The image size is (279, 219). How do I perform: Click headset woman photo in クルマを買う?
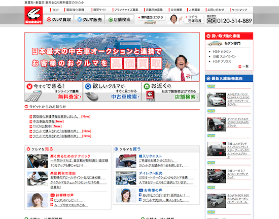pyautogui.click(x=126, y=196)
